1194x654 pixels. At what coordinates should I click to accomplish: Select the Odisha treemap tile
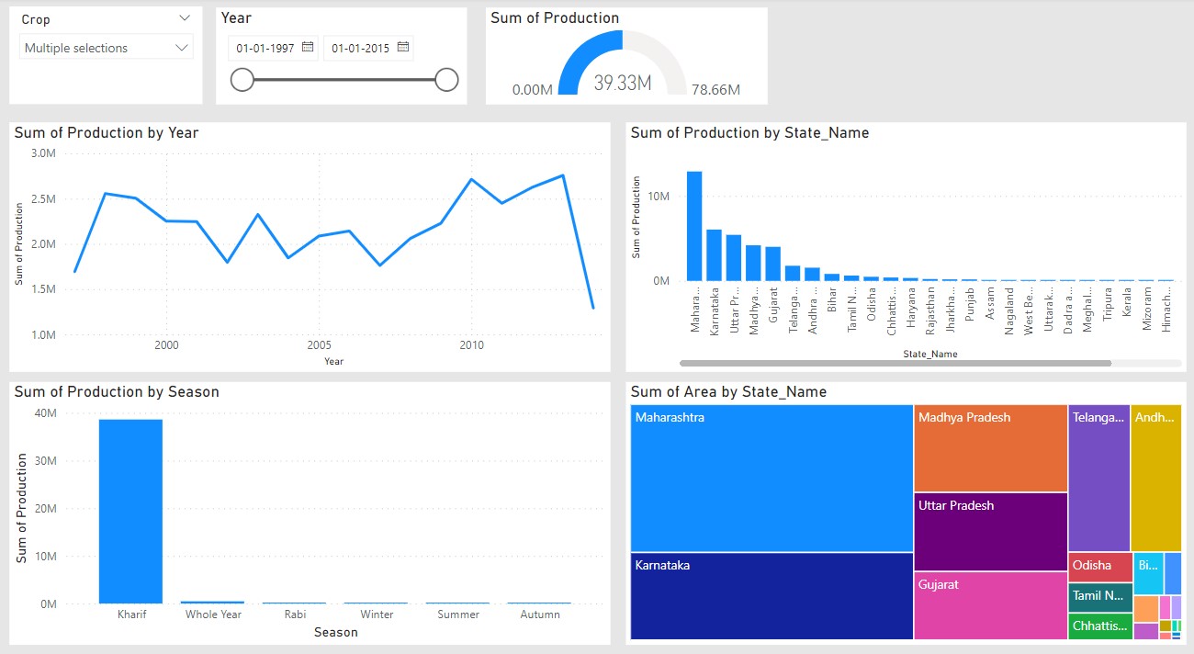(1099, 567)
